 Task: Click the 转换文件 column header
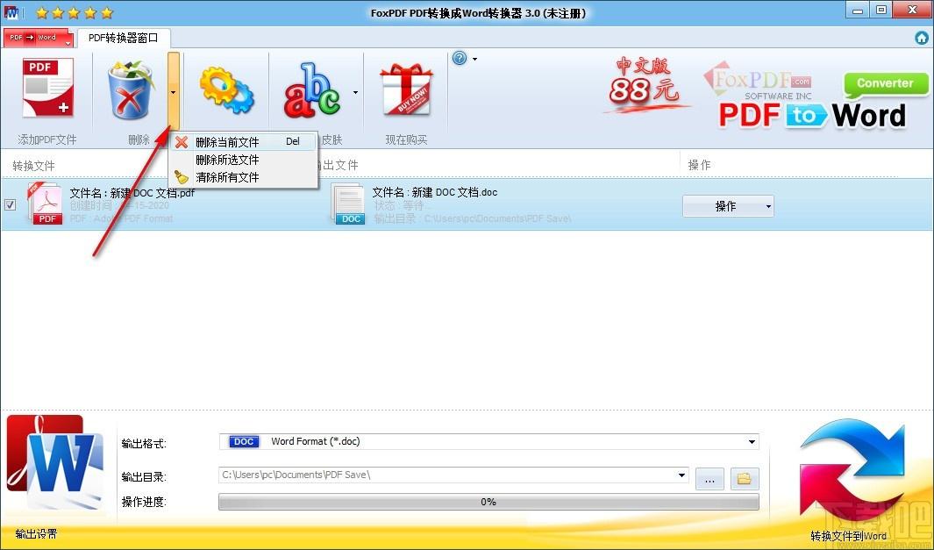click(x=34, y=166)
